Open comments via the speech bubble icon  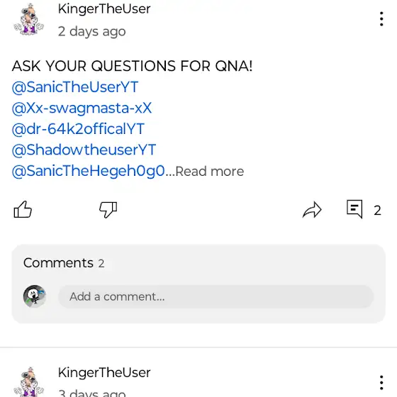tap(354, 209)
